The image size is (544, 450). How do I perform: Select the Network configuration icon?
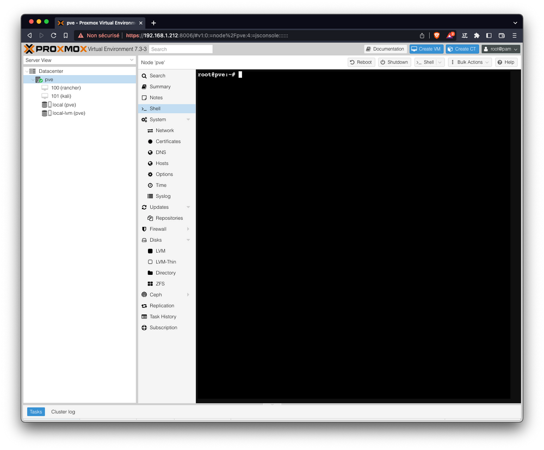coord(151,131)
